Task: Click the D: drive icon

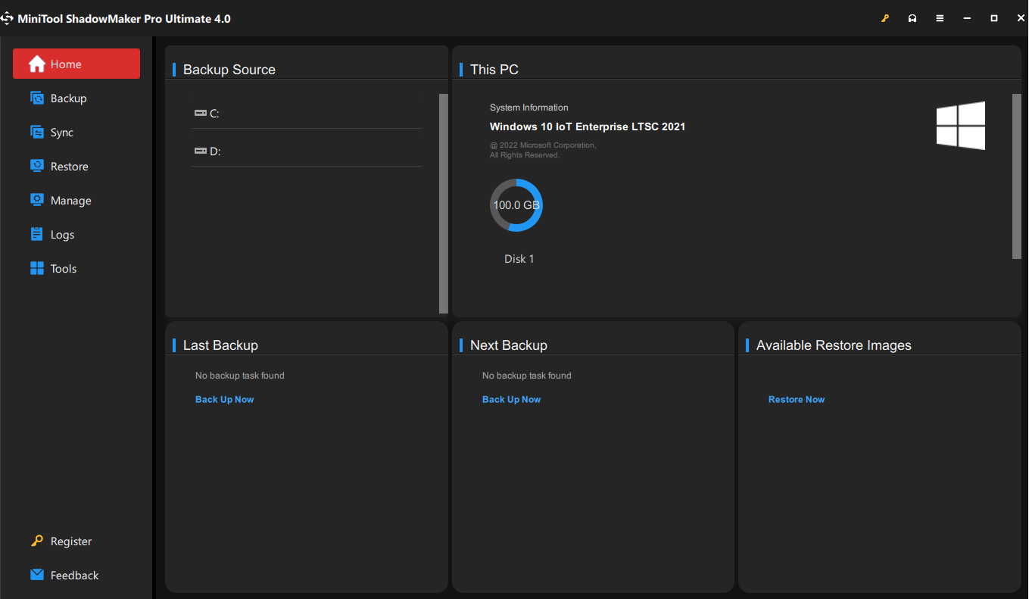Action: pyautogui.click(x=200, y=151)
